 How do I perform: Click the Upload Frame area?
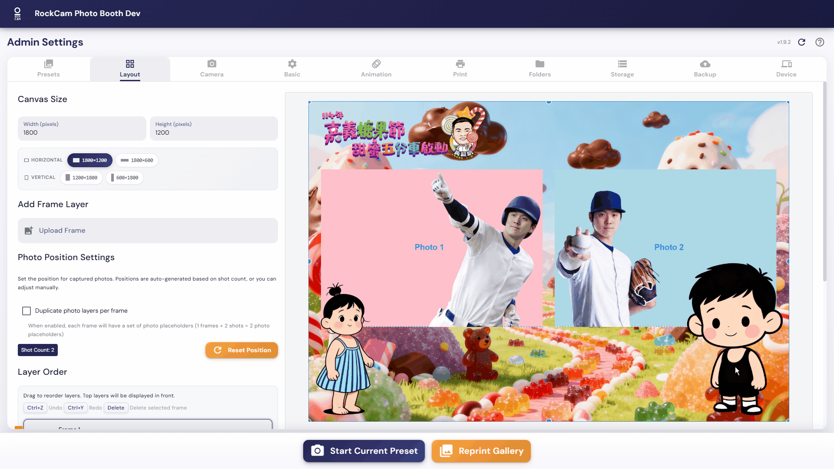(148, 231)
